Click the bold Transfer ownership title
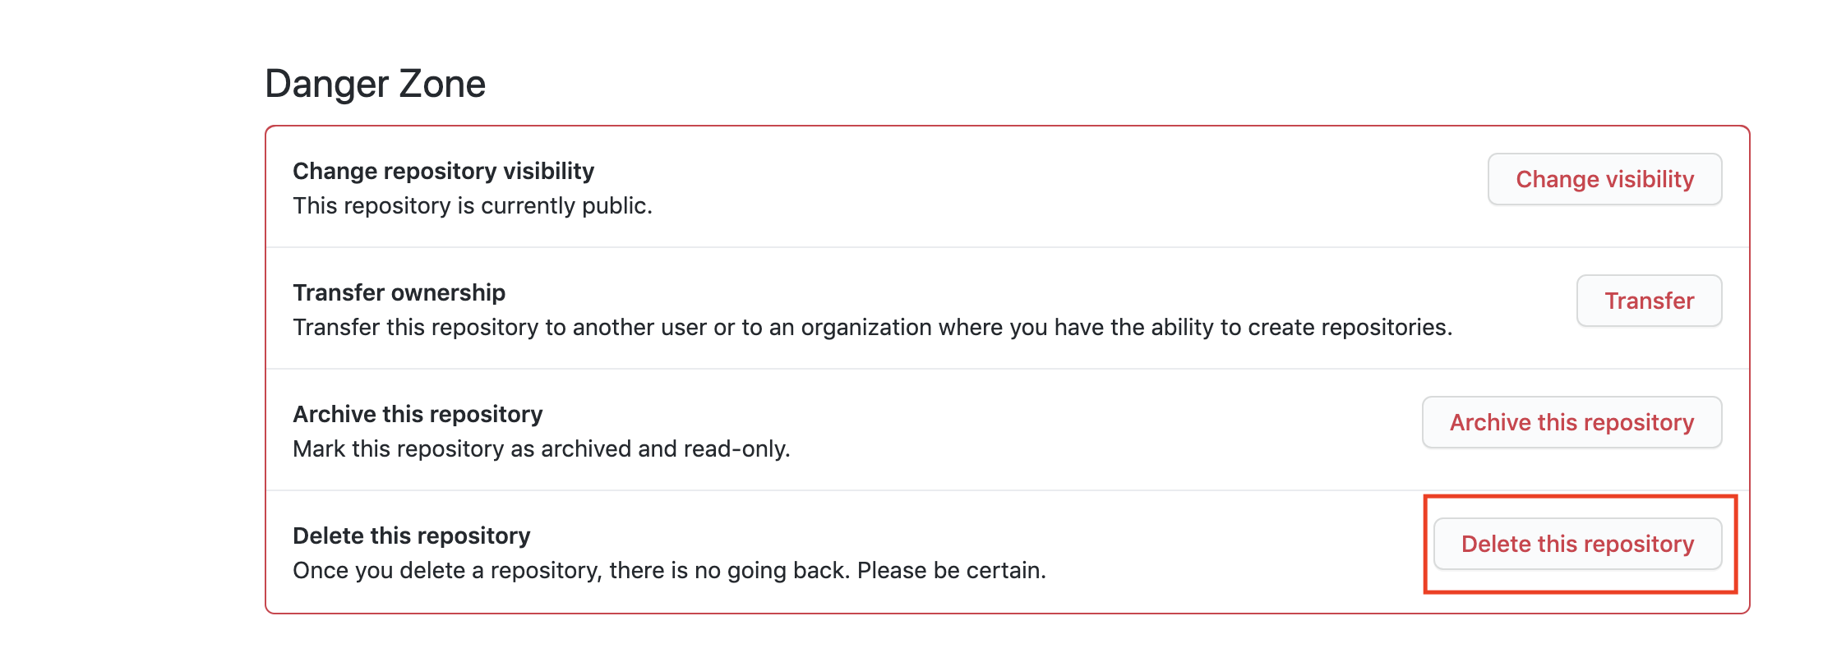Screen dimensions: 1823x662 tap(399, 292)
